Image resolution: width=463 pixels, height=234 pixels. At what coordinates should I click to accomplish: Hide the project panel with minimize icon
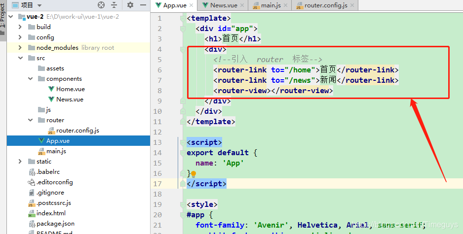[143, 5]
